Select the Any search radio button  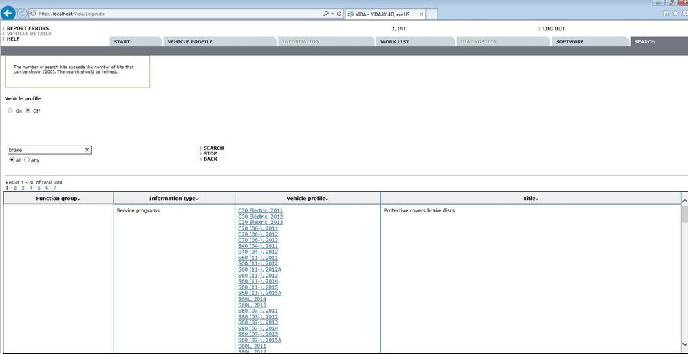click(27, 160)
